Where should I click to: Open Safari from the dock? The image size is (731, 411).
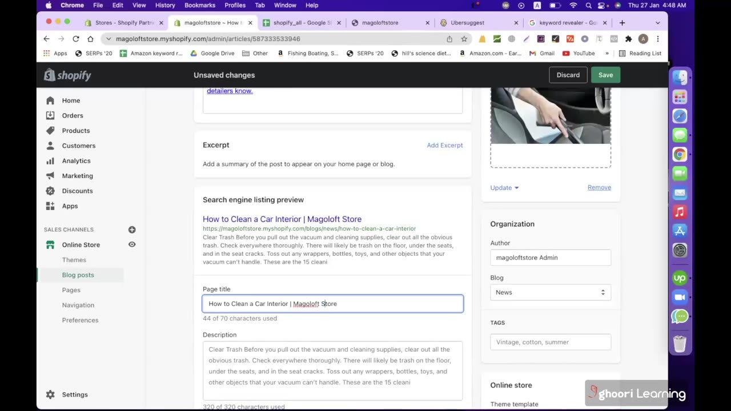coord(680,116)
